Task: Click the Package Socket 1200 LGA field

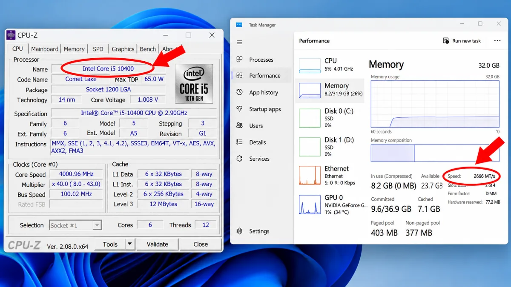Action: pyautogui.click(x=109, y=89)
